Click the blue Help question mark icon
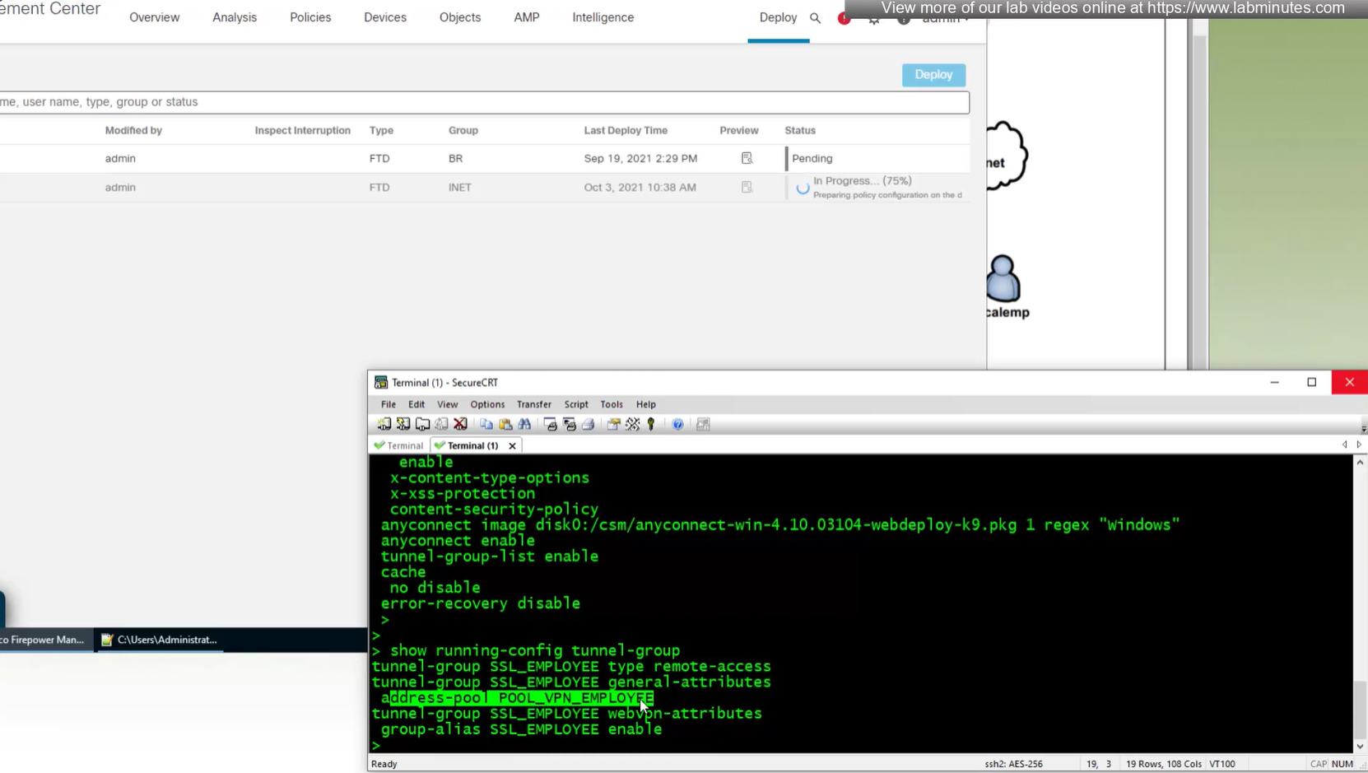Screen dimensions: 1368x773 (x=677, y=424)
